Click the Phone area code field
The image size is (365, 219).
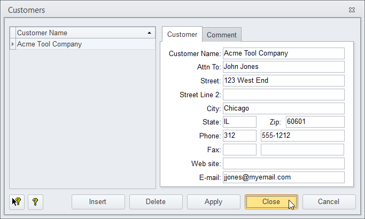click(x=239, y=136)
